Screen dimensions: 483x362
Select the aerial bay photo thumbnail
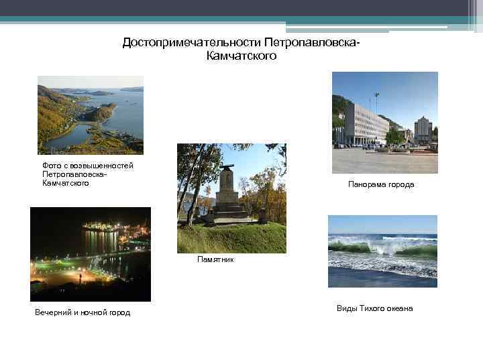pos(91,115)
